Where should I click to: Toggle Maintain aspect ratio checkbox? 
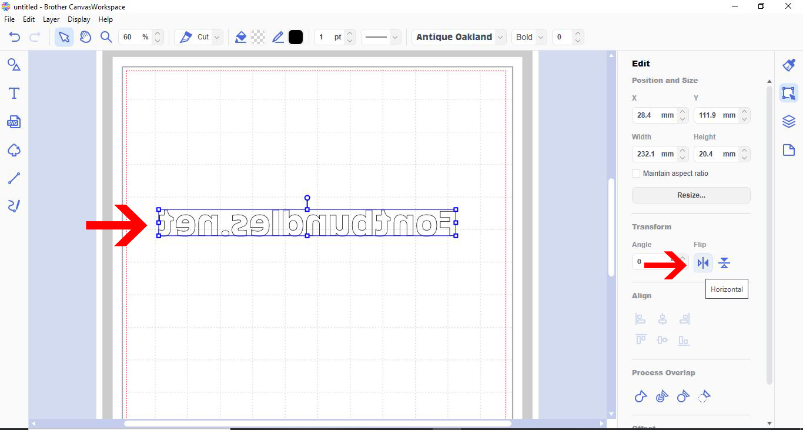pos(636,174)
